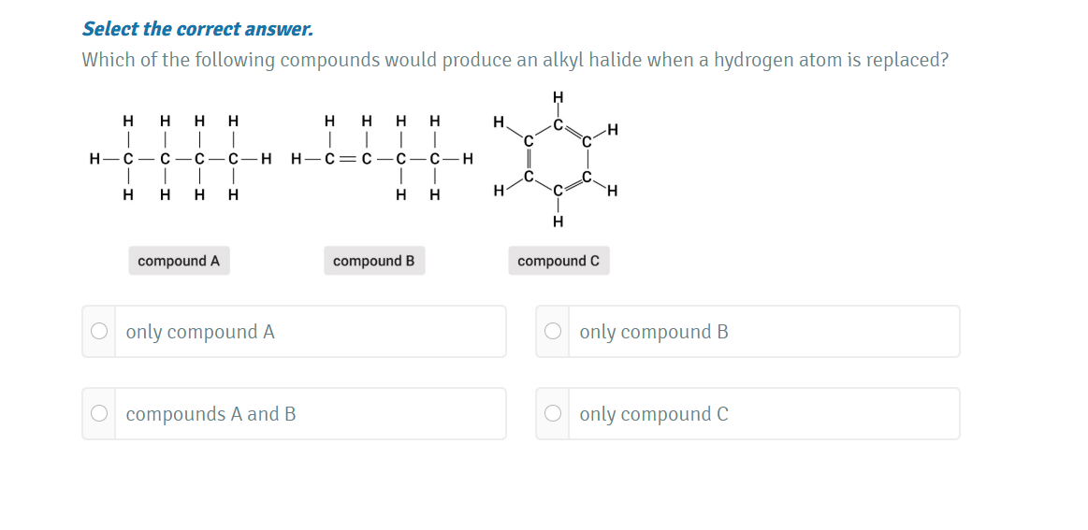Click the question text about alkyl halide
Viewport: 1088px width, 530px height.
[515, 61]
